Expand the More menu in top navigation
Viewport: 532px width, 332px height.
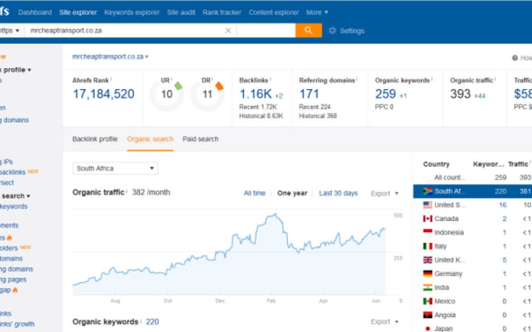(x=317, y=12)
